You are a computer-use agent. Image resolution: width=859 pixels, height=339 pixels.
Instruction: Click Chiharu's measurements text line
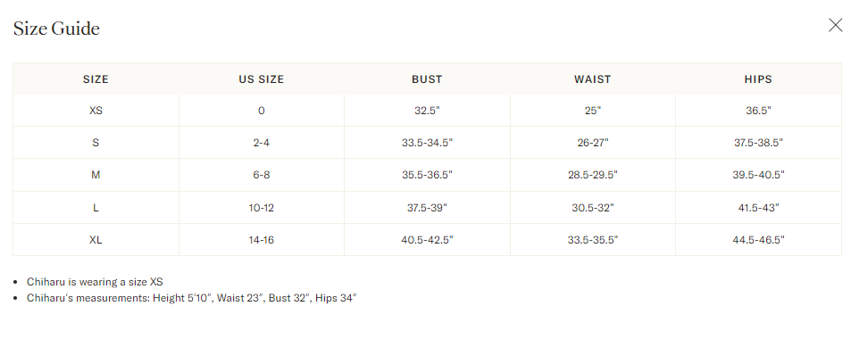click(x=192, y=298)
